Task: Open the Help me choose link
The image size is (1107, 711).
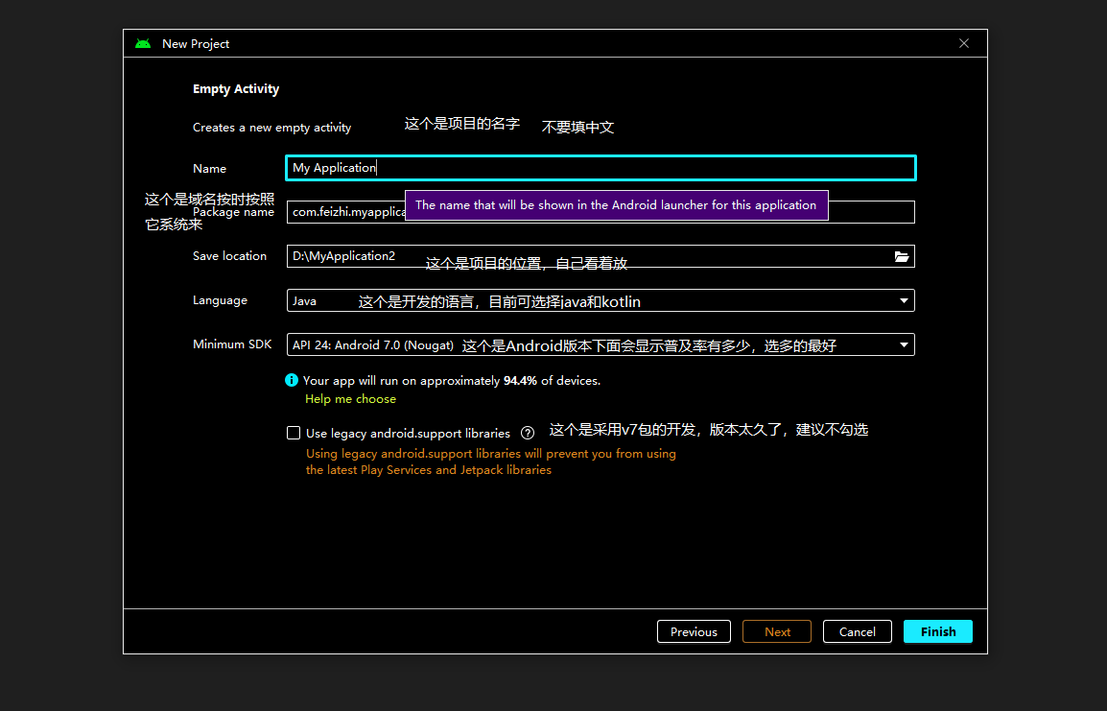Action: pos(350,399)
